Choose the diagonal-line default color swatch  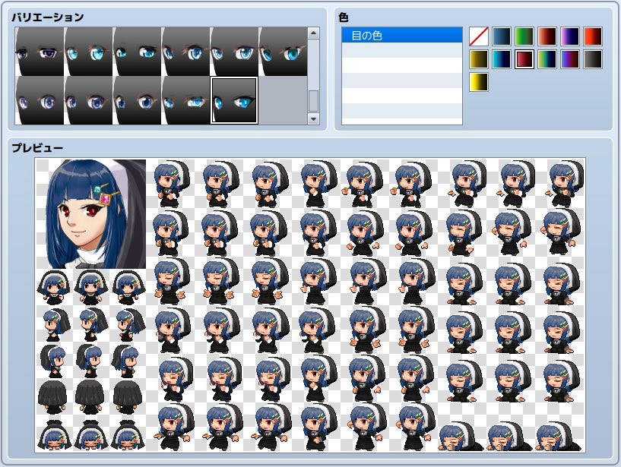point(479,36)
